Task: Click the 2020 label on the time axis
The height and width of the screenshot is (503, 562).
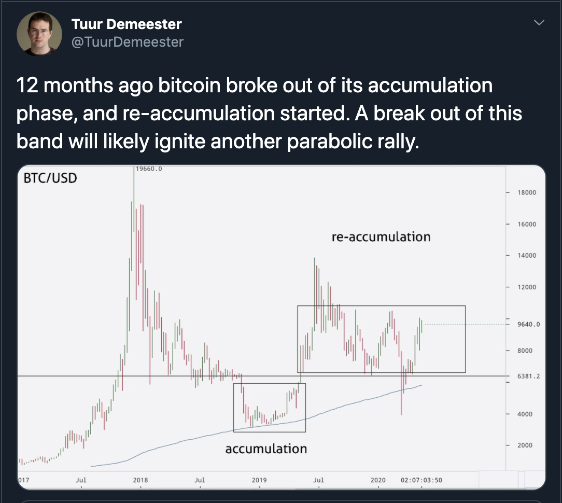Action: click(x=378, y=480)
